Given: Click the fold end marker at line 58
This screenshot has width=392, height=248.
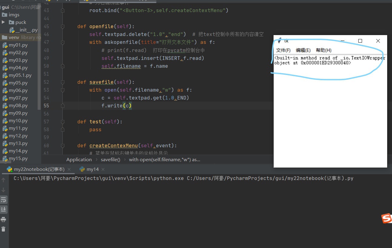Looking at the screenshot, I should (63, 129).
